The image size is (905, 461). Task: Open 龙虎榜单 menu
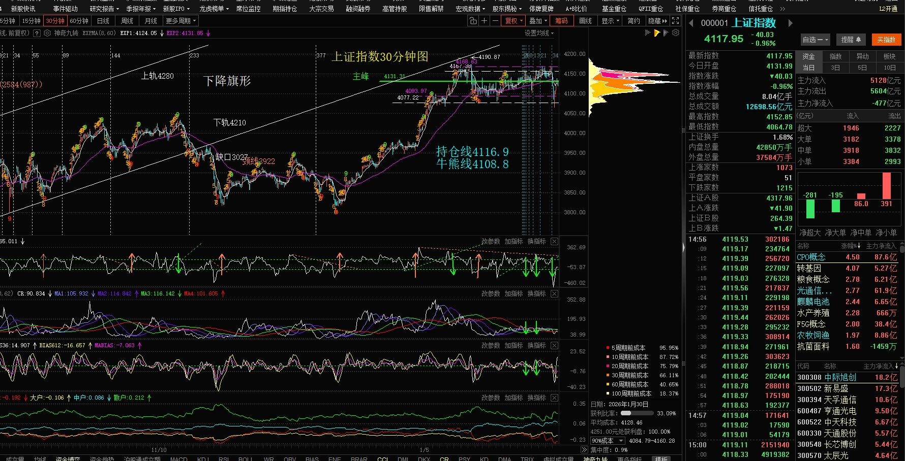click(x=214, y=9)
